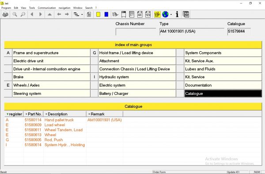
Task: Click the forward arrow navigation icon
Action: [67, 15]
